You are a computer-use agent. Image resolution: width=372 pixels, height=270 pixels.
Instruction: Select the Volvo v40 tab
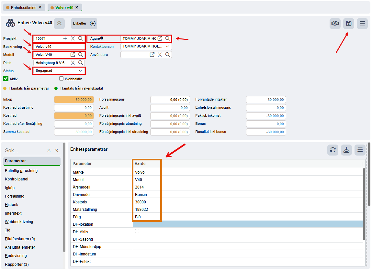(x=64, y=7)
